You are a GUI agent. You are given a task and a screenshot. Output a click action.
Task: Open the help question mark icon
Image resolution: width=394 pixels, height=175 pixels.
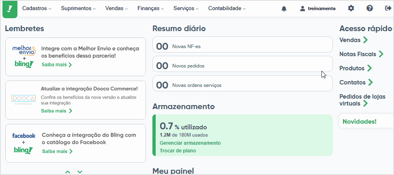tap(369, 8)
